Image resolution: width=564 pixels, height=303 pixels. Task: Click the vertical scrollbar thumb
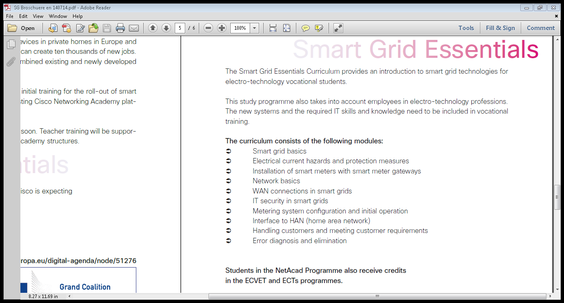click(x=557, y=197)
